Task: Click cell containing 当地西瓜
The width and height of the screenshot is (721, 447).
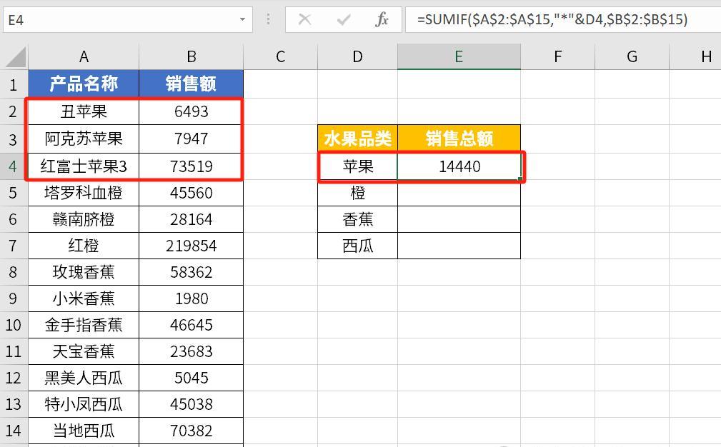Action: coord(83,431)
